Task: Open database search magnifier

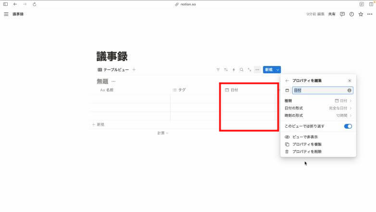Action: 241,70
